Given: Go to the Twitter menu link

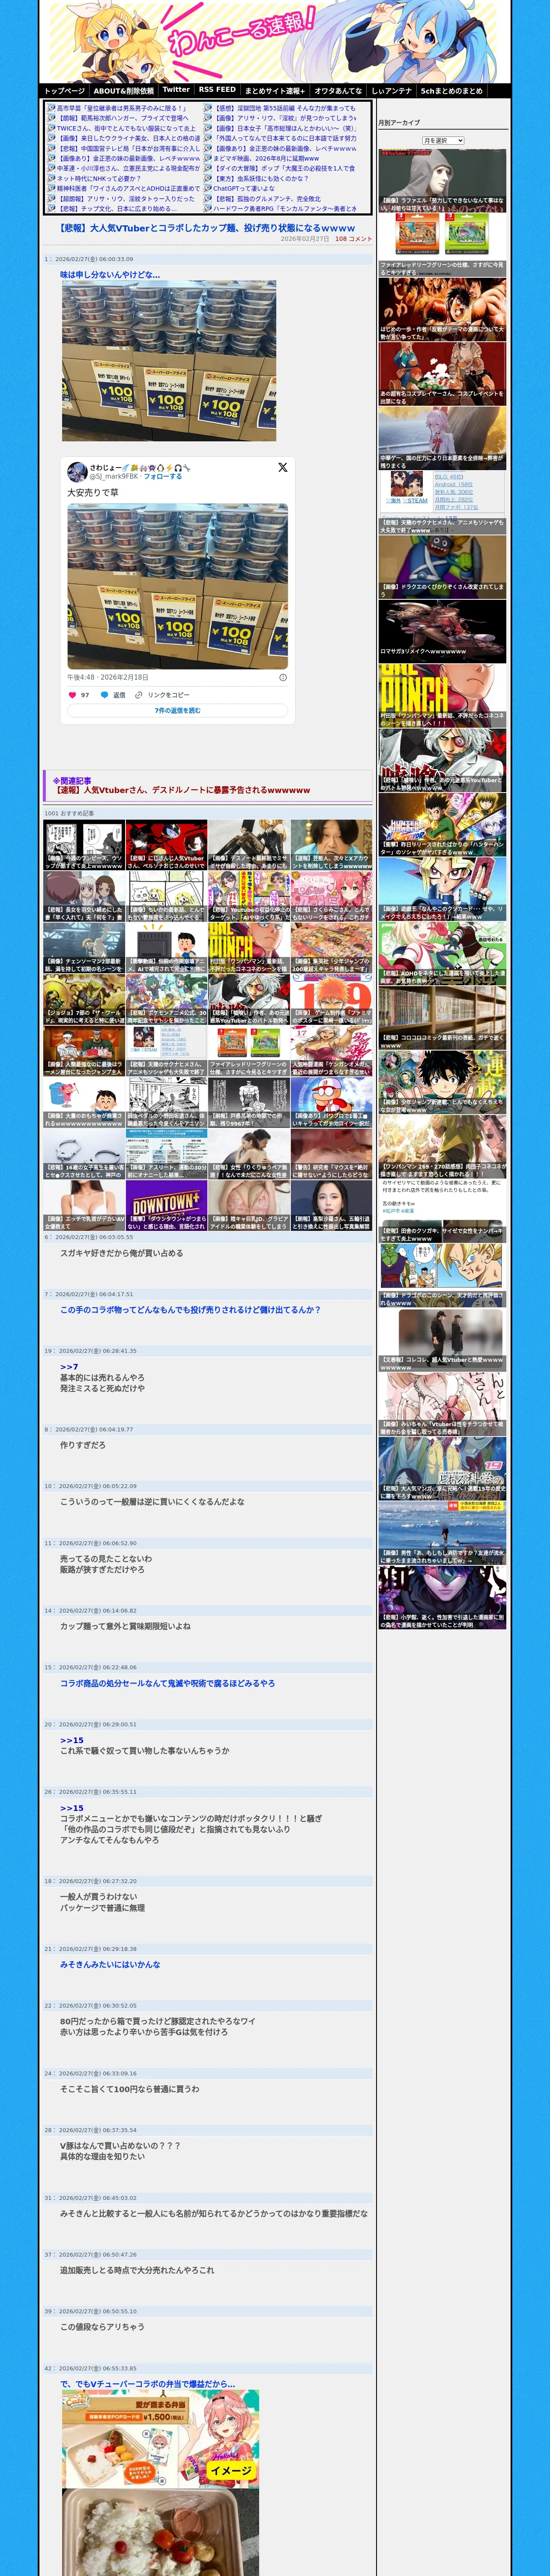Looking at the screenshot, I should coord(176,90).
